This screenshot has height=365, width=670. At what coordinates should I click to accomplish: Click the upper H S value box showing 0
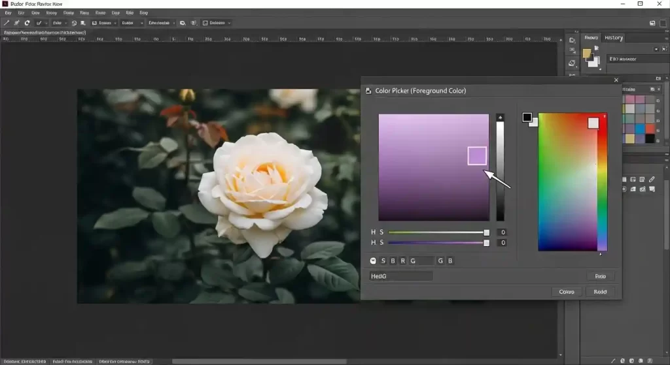click(503, 232)
